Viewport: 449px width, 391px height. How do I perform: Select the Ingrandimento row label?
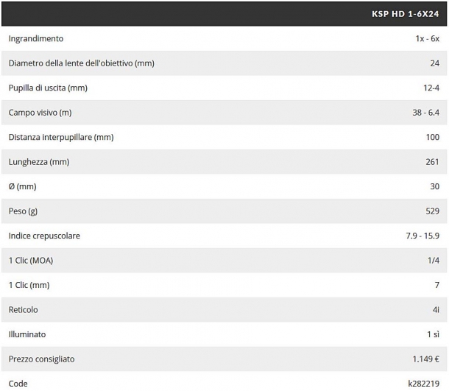(36, 39)
